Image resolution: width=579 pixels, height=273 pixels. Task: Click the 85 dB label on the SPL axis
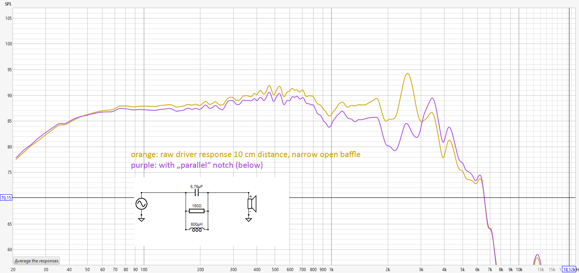[x=10, y=121]
